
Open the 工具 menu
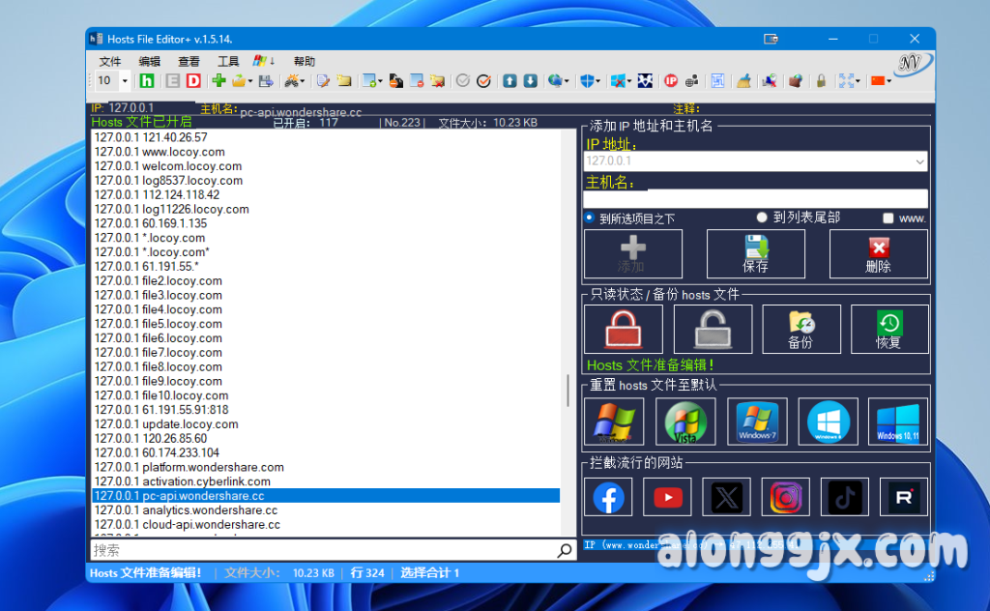228,61
